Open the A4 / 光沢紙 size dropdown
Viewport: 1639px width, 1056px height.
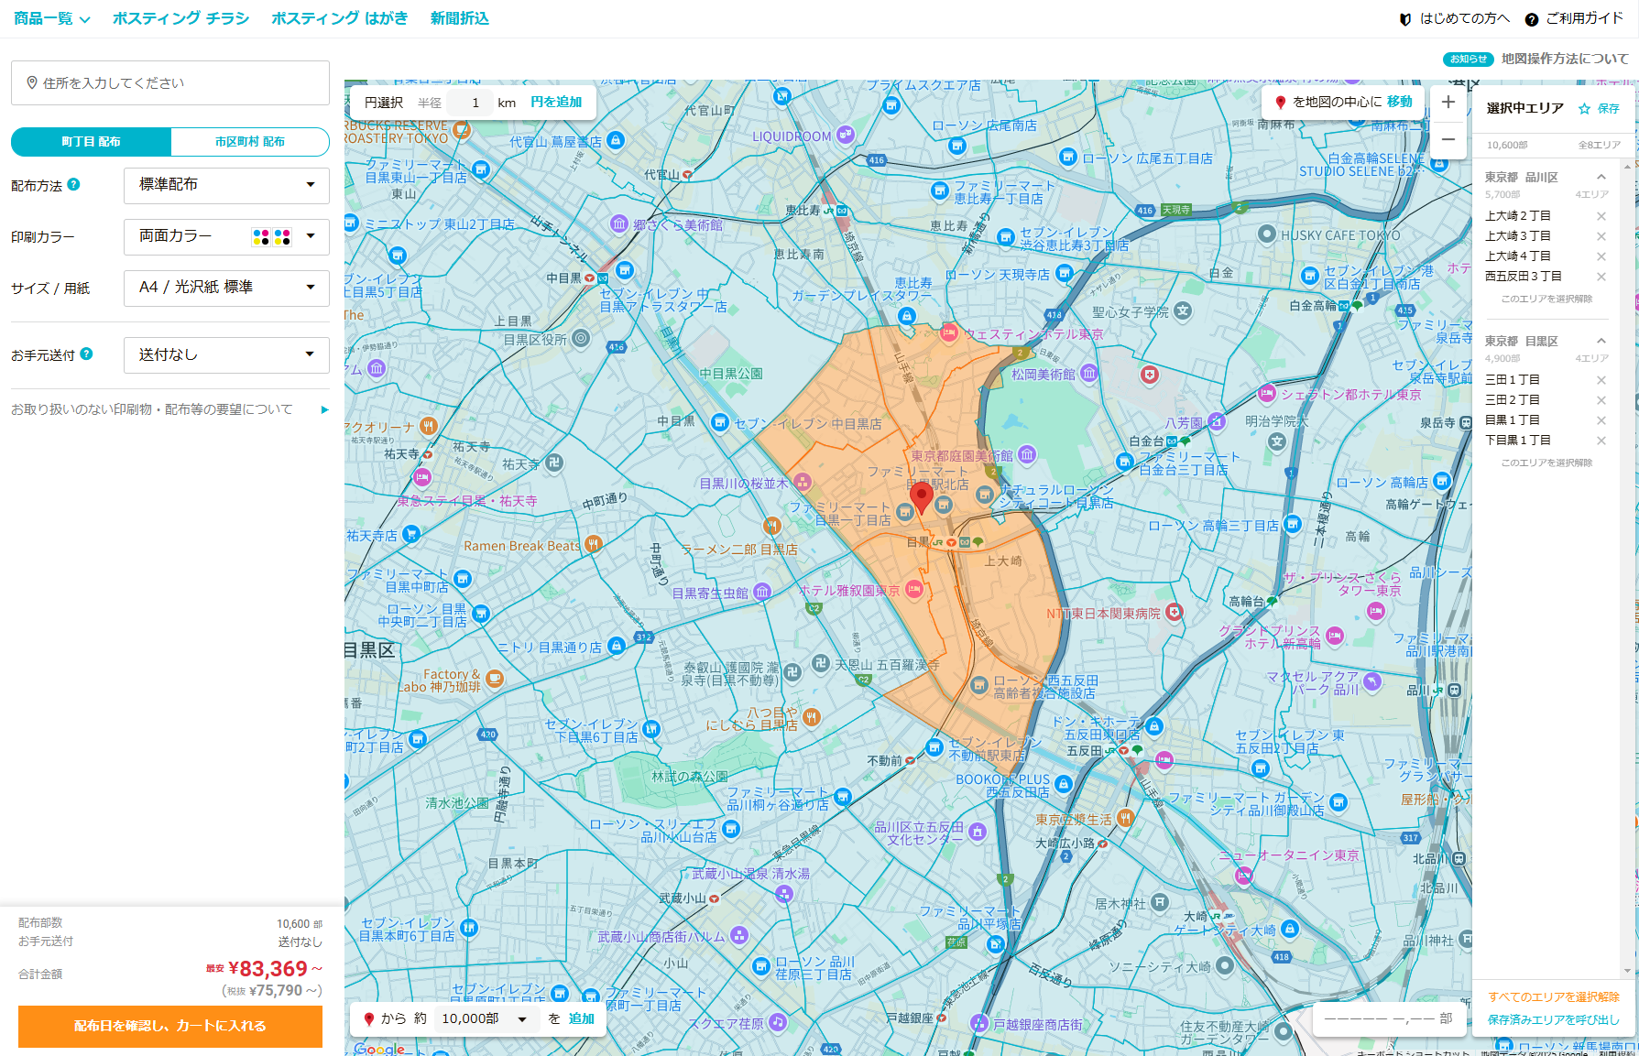[x=226, y=288]
